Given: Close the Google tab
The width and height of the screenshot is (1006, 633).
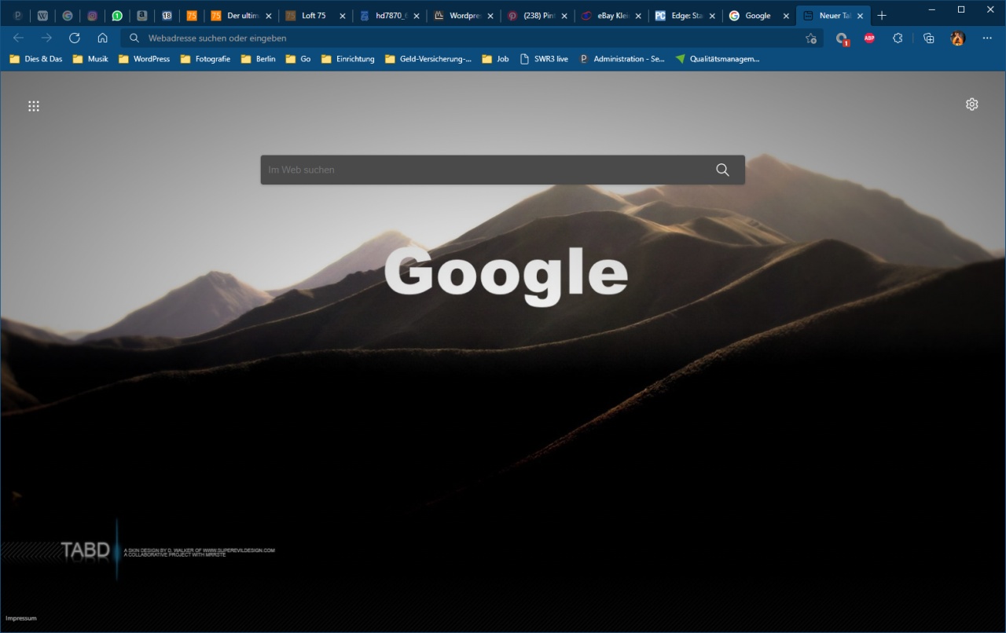Looking at the screenshot, I should tap(786, 16).
